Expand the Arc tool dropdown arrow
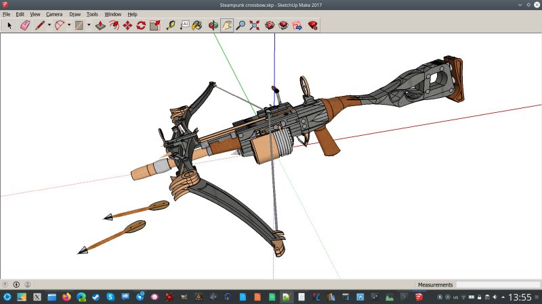The height and width of the screenshot is (304, 542). (x=69, y=26)
